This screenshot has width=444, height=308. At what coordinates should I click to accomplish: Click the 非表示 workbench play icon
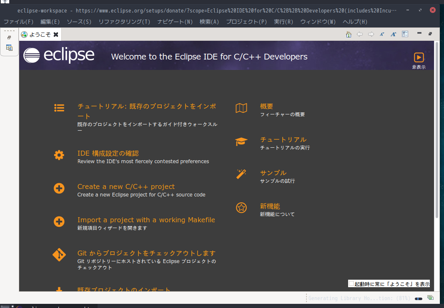pos(419,57)
